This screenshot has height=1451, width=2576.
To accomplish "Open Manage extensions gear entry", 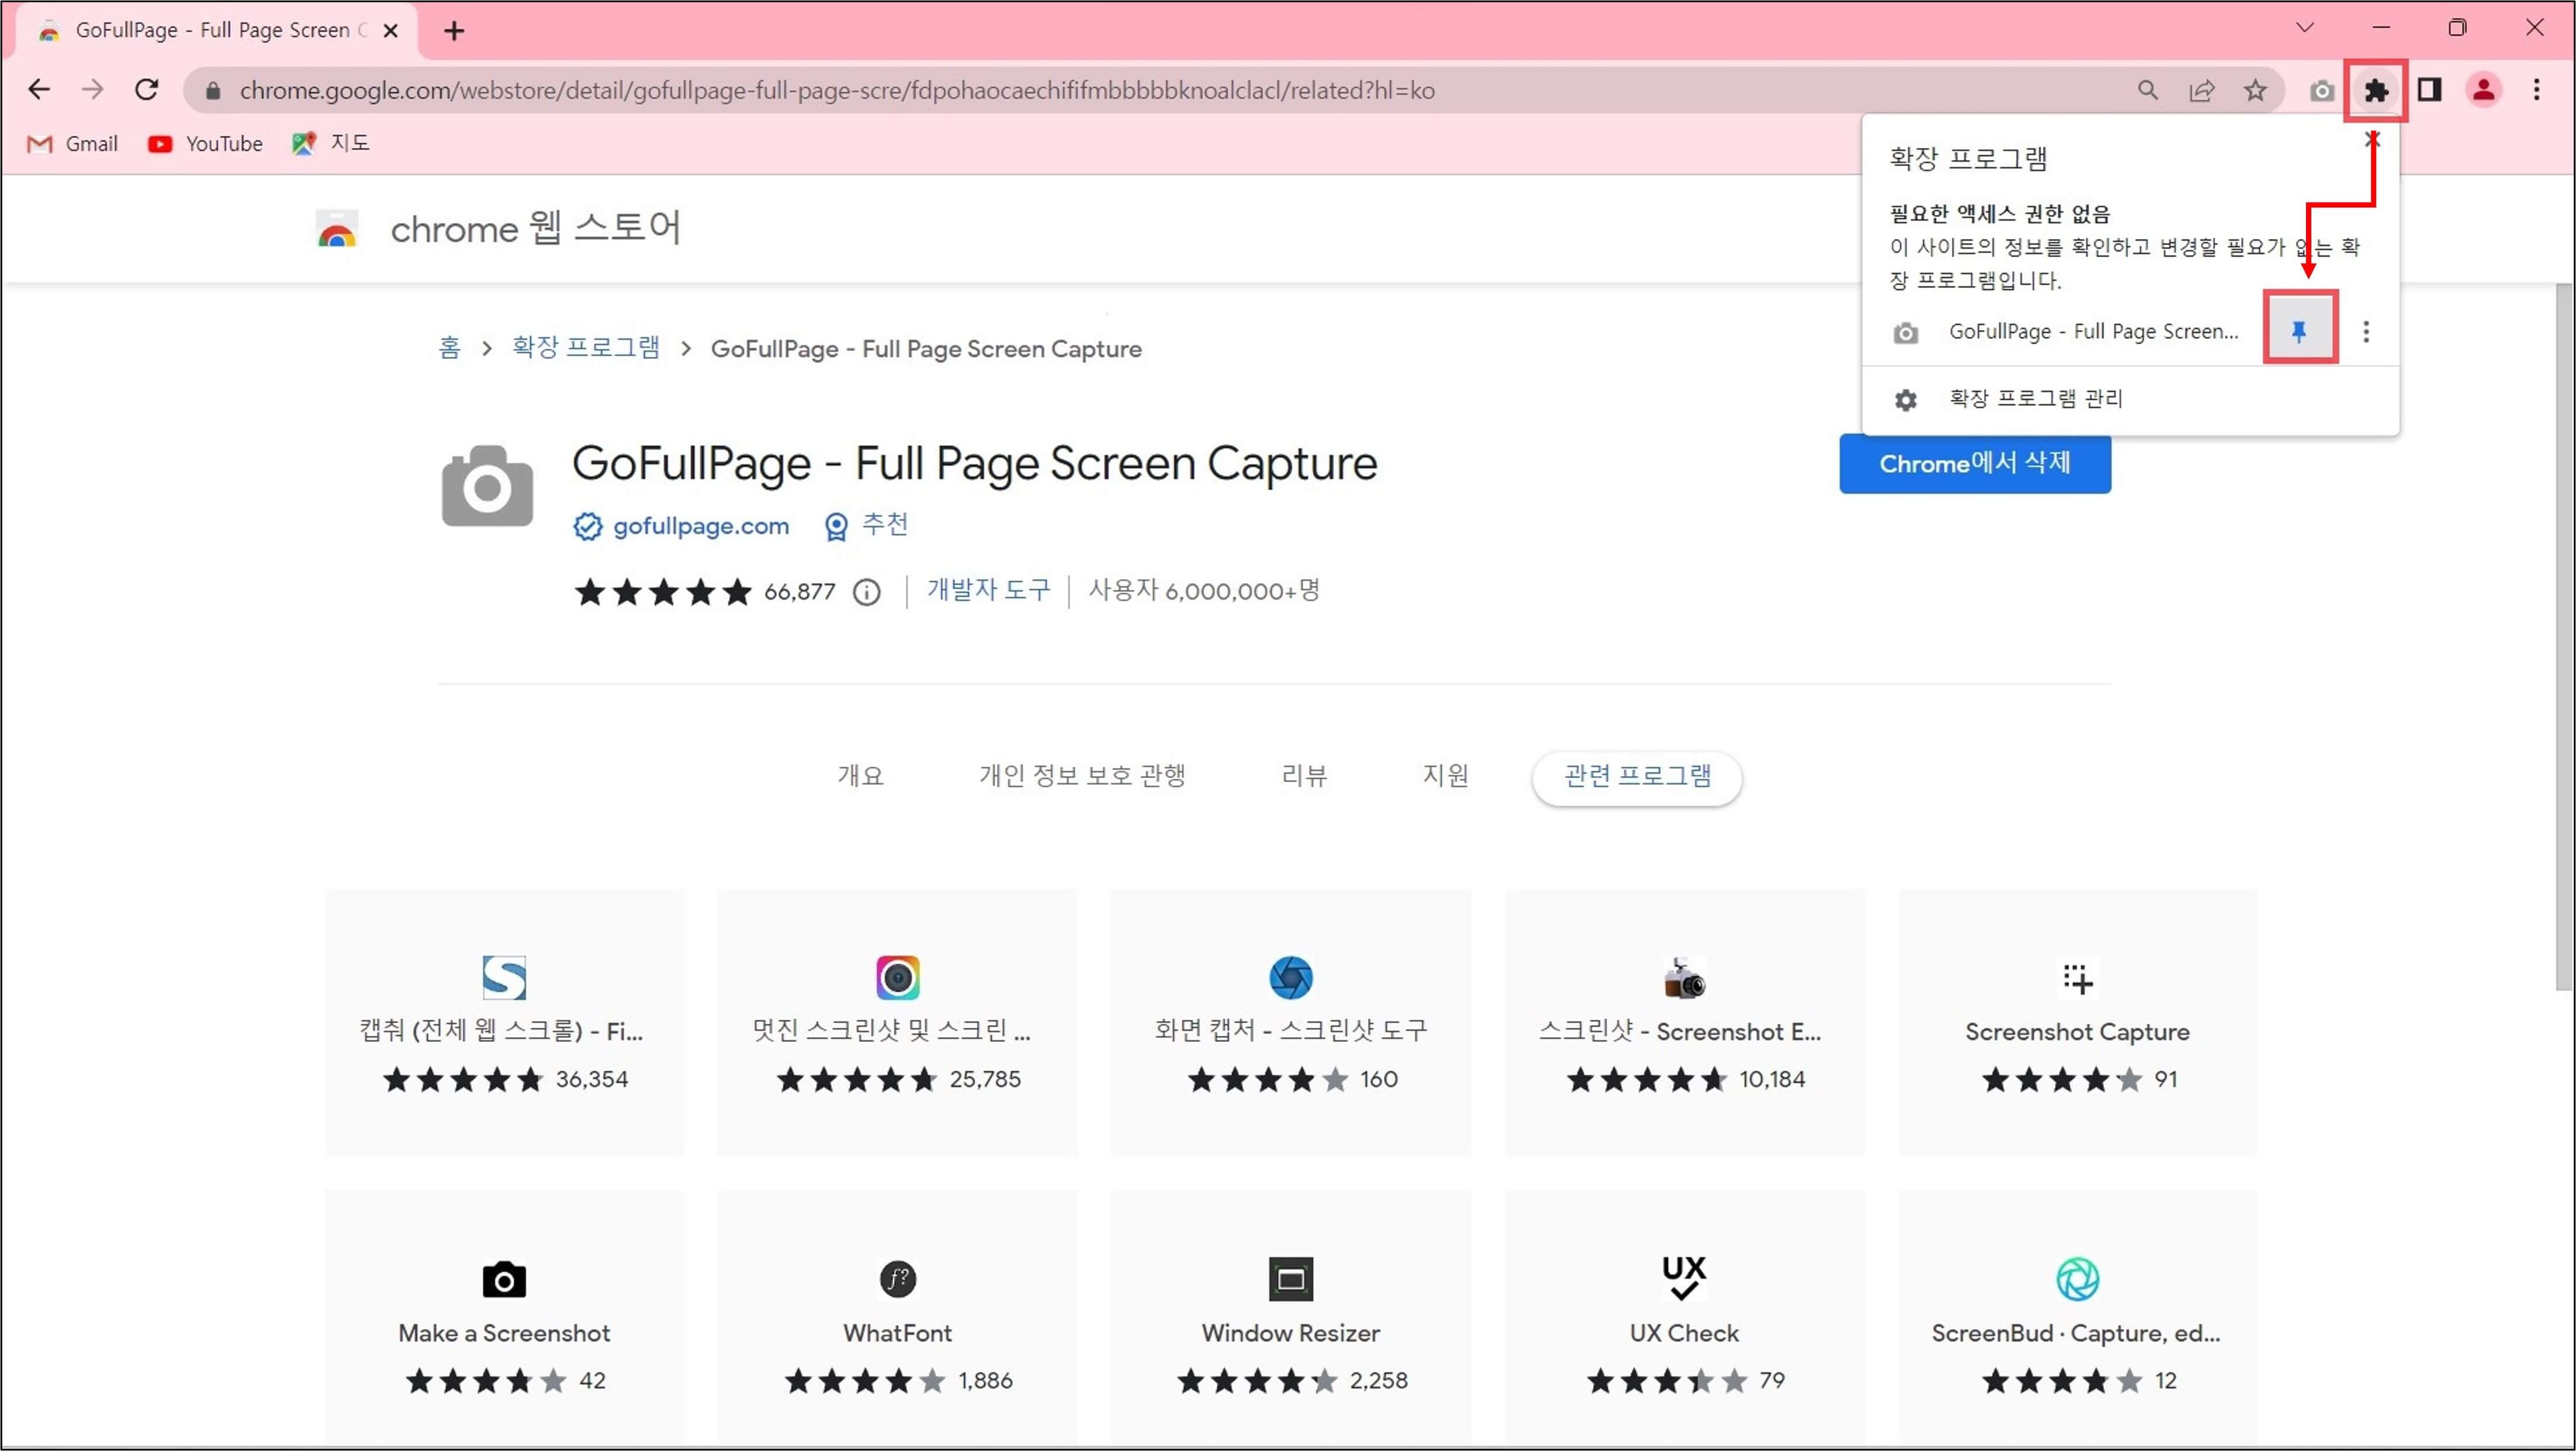I will (x=2035, y=399).
